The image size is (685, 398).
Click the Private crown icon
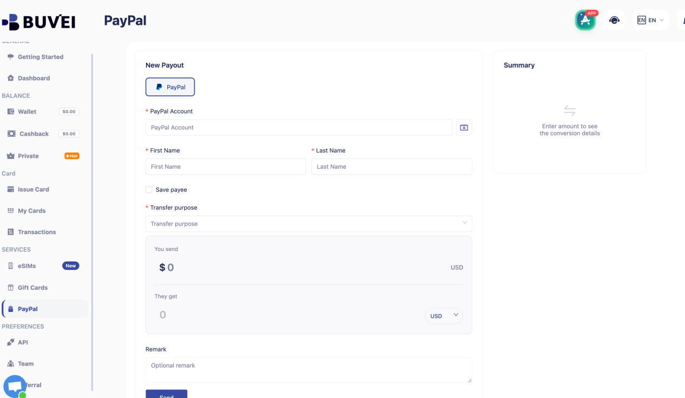pyautogui.click(x=10, y=156)
